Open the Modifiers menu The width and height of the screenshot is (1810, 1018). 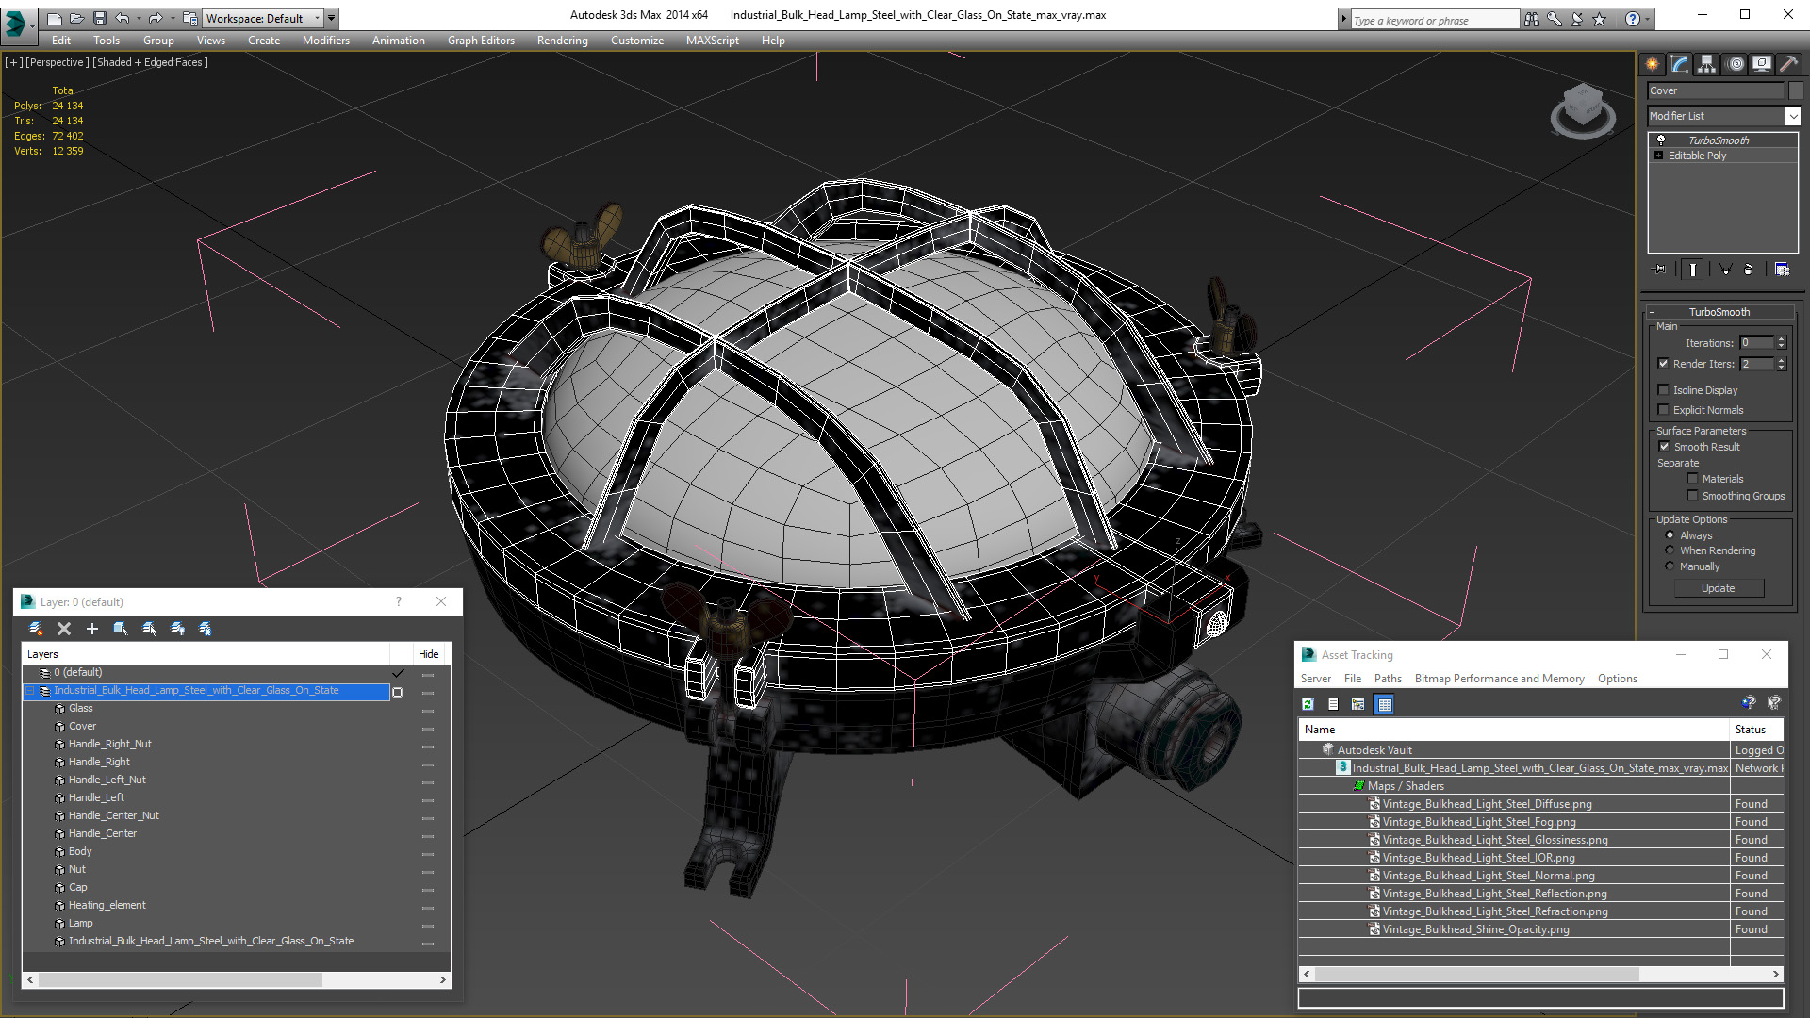[325, 41]
